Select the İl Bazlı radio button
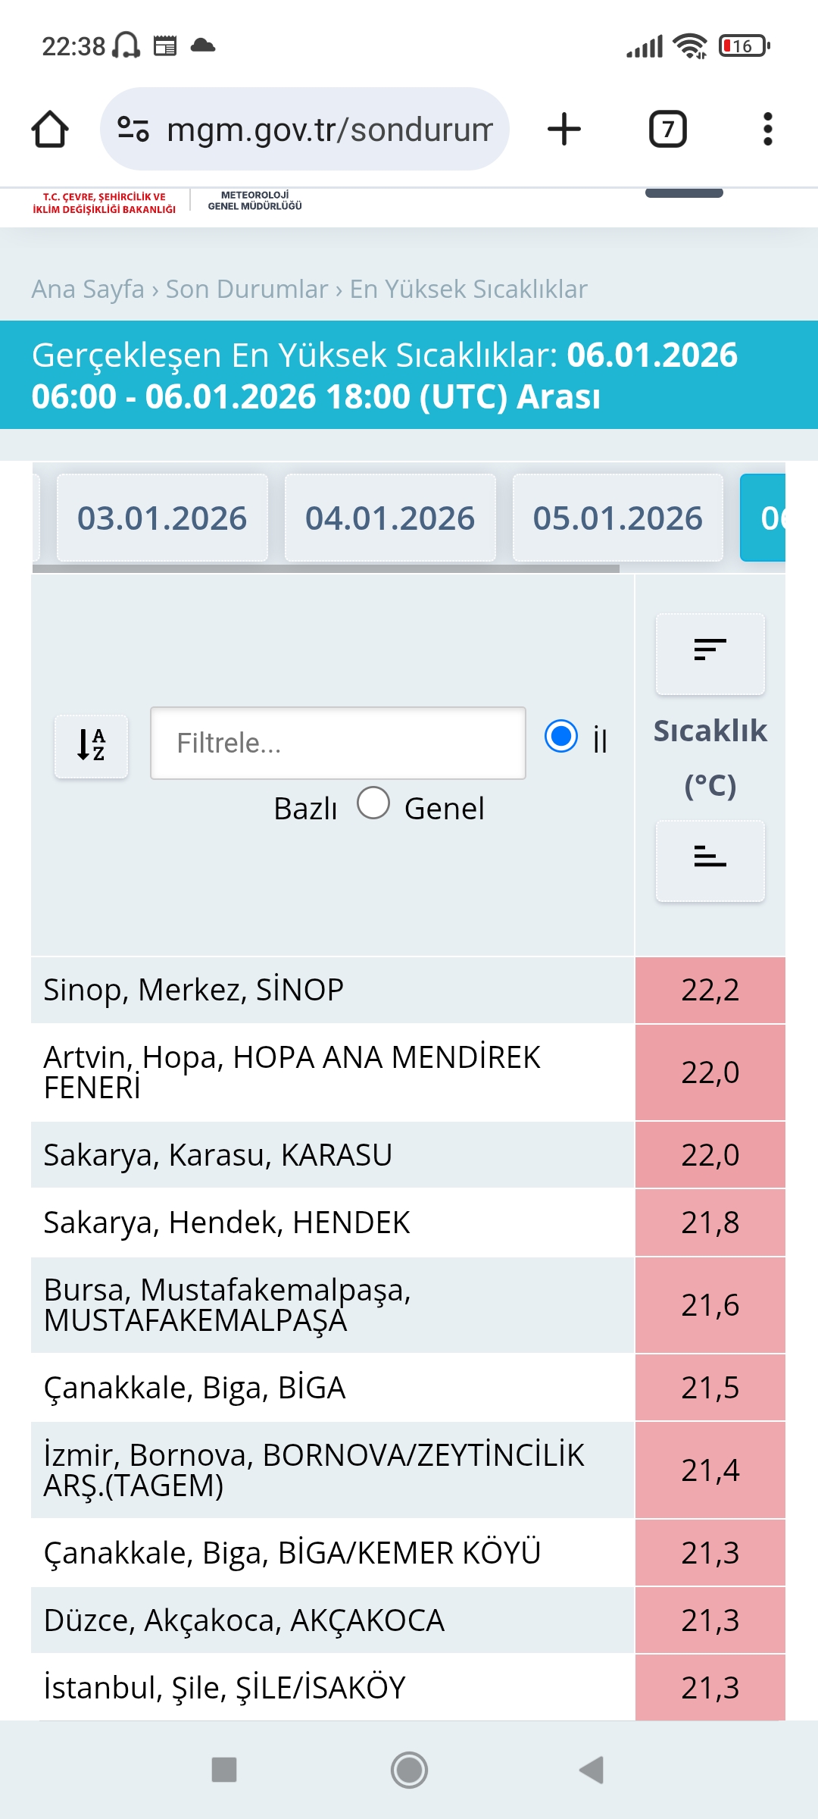Screen dimensions: 818x1819 (x=561, y=736)
